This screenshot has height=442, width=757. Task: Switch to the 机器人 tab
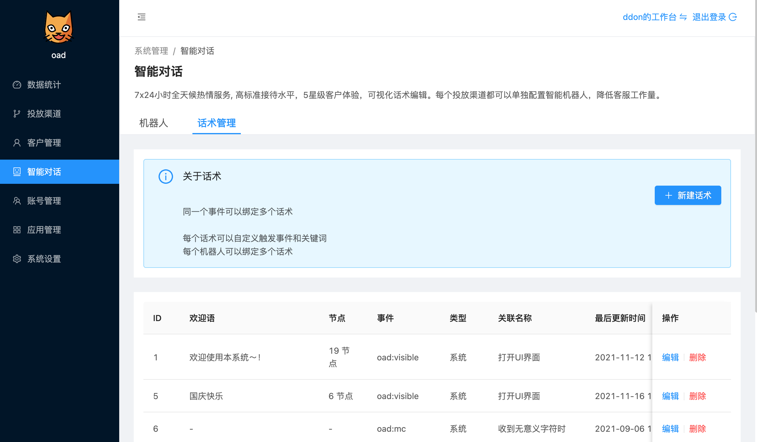(x=154, y=123)
